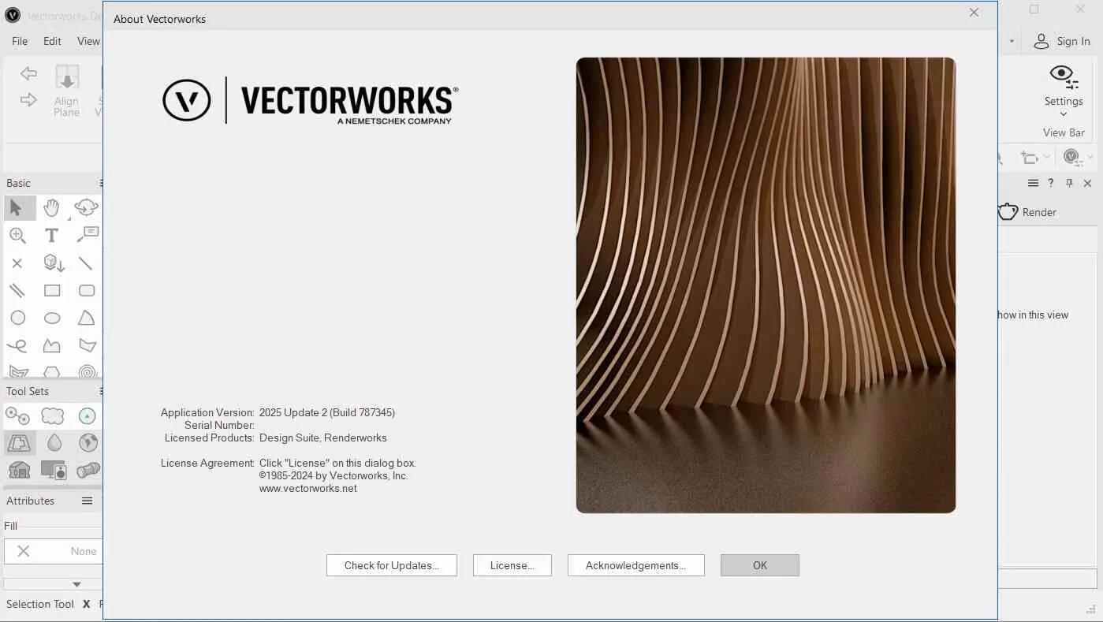Click the Vectorworks app icon in title bar
1103x622 pixels.
(x=12, y=15)
